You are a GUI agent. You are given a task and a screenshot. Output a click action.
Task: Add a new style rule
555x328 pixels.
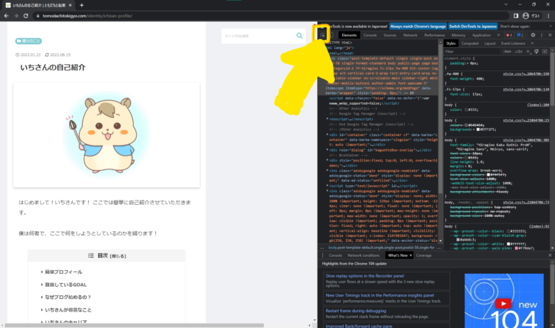(x=528, y=51)
